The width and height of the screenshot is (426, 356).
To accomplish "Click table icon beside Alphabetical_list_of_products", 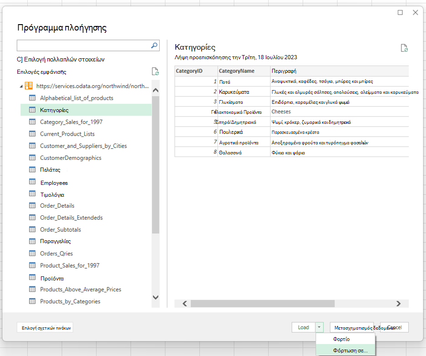I will pos(32,98).
